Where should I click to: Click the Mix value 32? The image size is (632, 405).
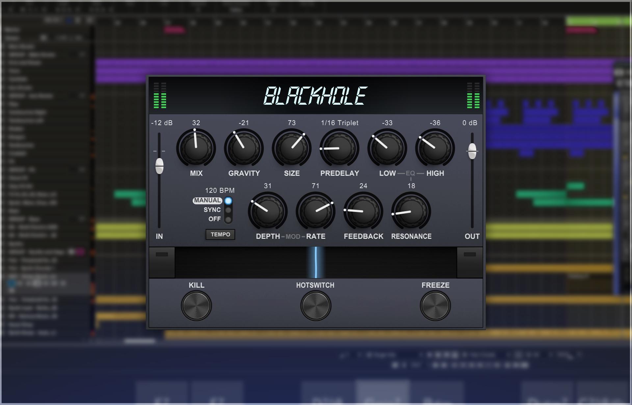196,123
